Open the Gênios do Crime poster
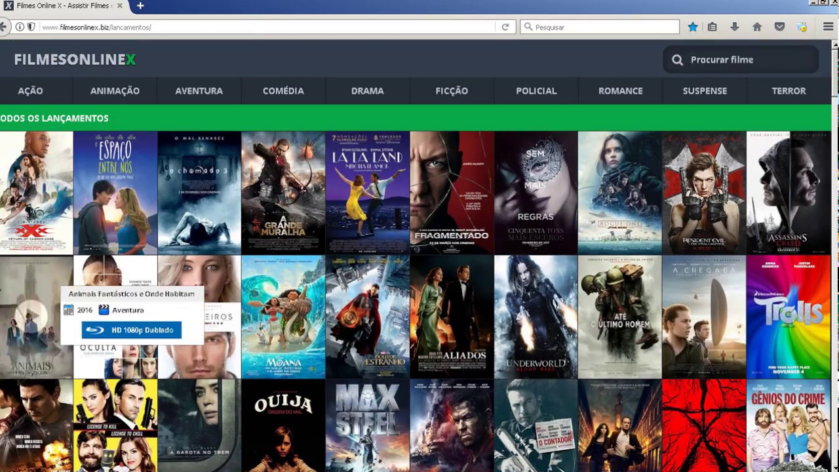The height and width of the screenshot is (472, 839). 789,425
